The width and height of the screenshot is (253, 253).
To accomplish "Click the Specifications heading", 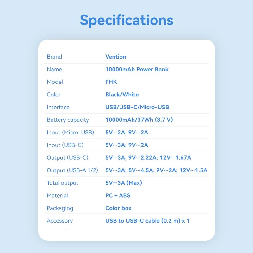I will [126, 20].
